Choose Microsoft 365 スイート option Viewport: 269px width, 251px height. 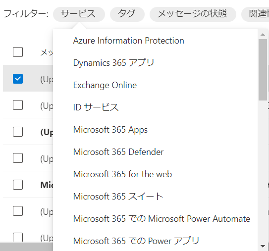point(118,197)
